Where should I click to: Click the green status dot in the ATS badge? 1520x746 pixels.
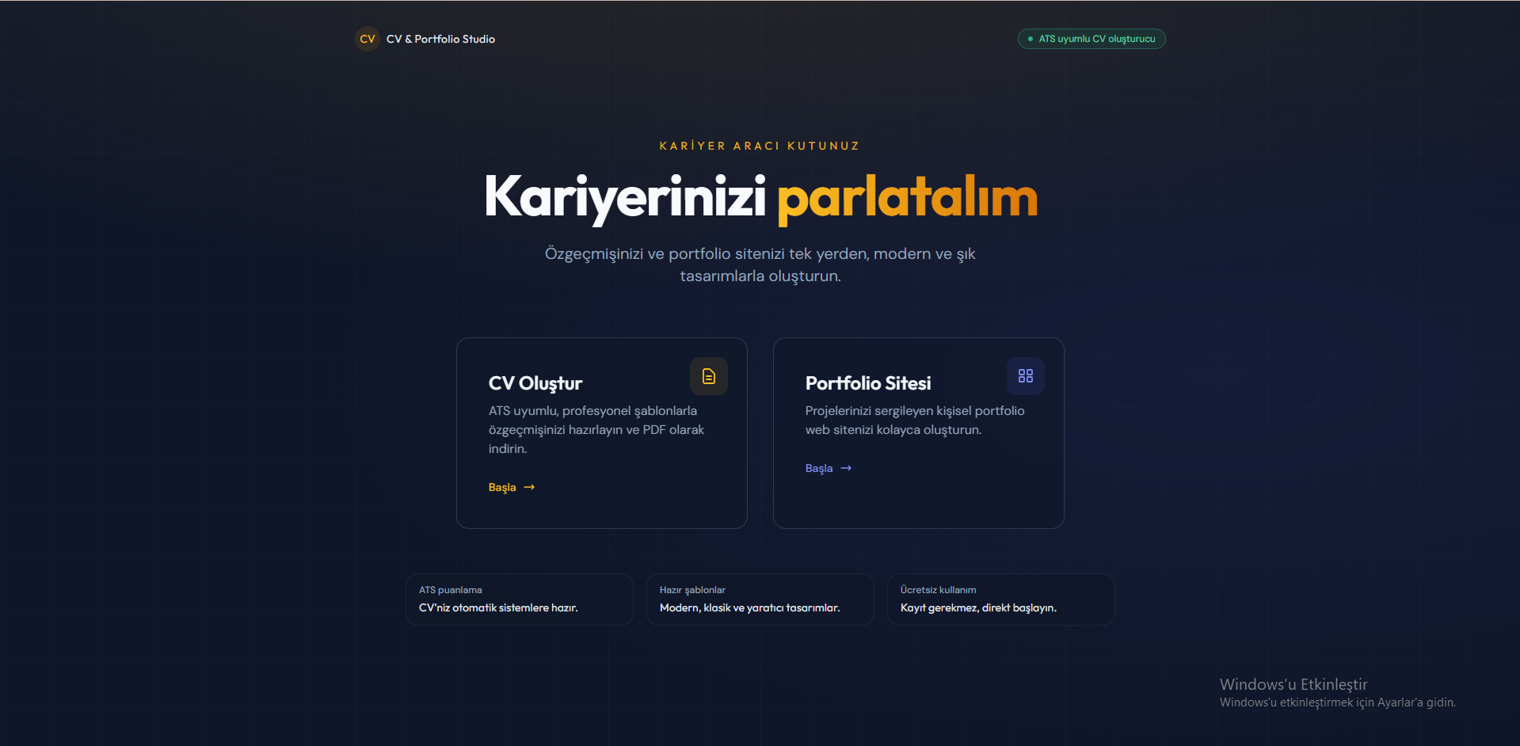pyautogui.click(x=1030, y=38)
